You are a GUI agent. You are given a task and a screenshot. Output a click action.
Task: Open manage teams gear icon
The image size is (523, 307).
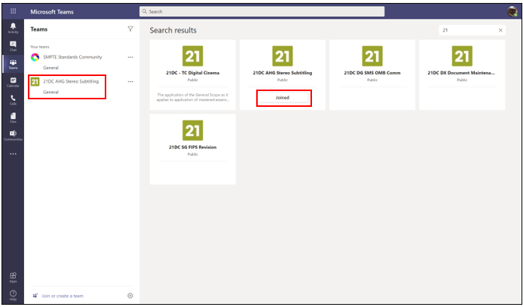130,296
